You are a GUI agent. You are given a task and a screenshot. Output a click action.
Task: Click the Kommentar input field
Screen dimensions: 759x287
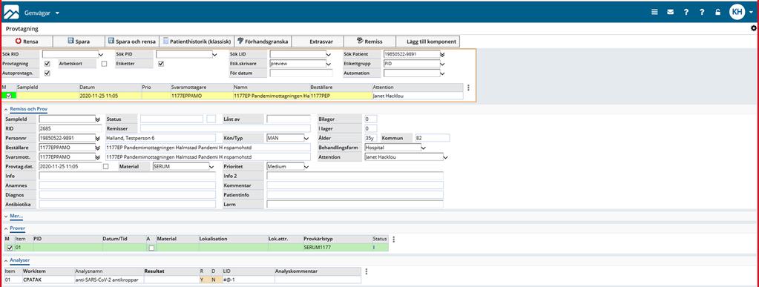(x=355, y=185)
